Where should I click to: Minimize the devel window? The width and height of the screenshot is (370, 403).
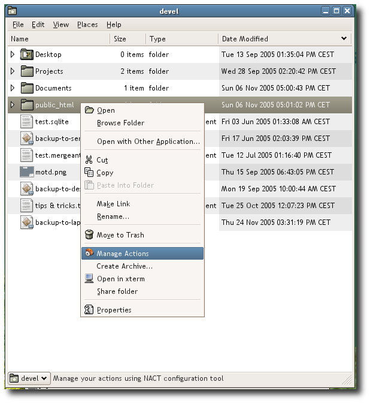(325, 11)
